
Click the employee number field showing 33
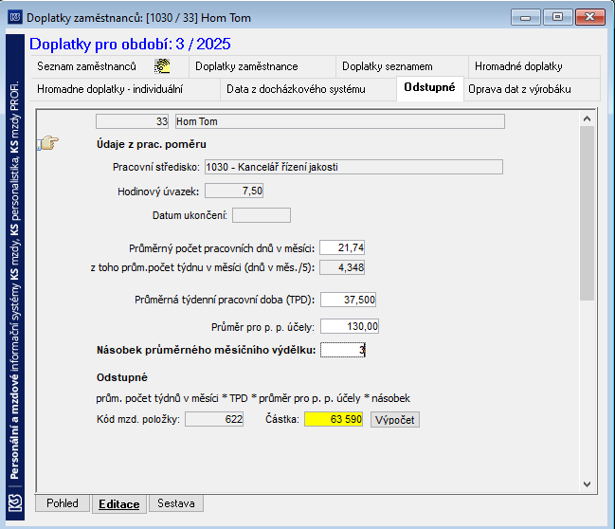132,121
